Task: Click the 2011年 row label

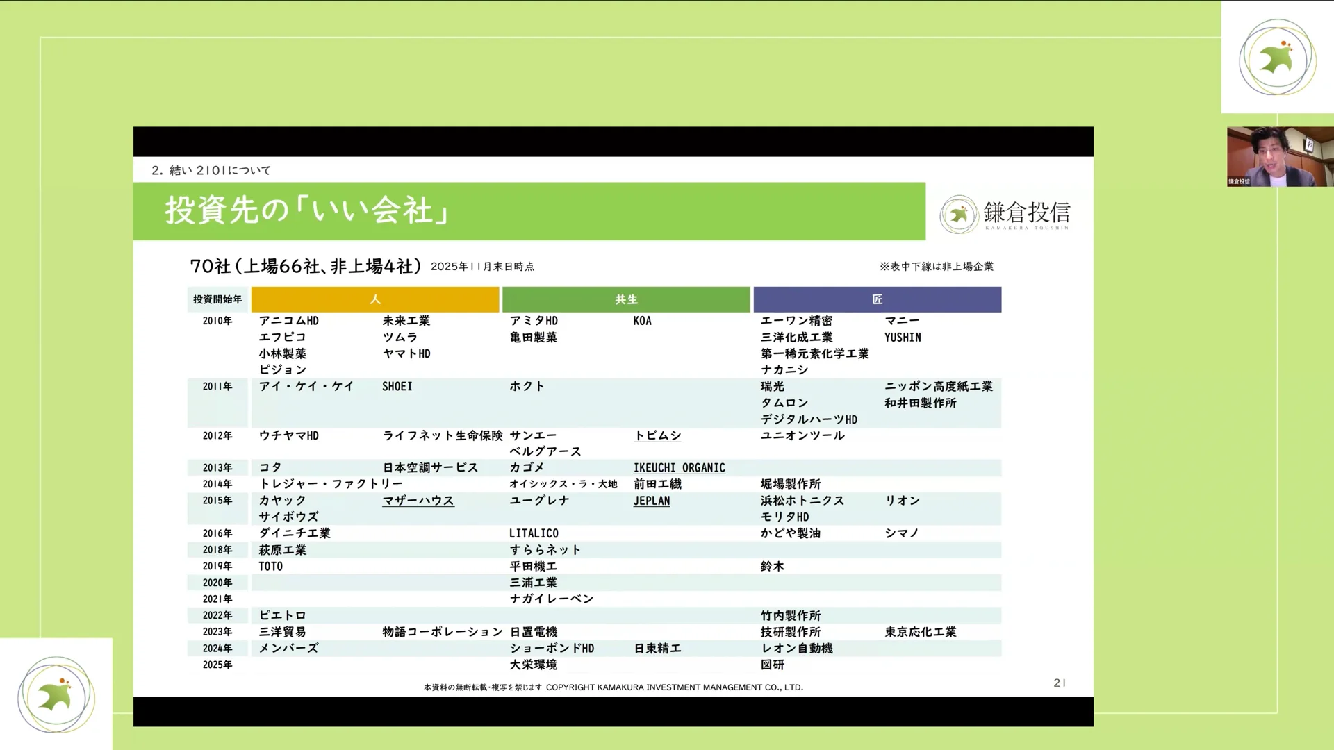Action: [217, 386]
